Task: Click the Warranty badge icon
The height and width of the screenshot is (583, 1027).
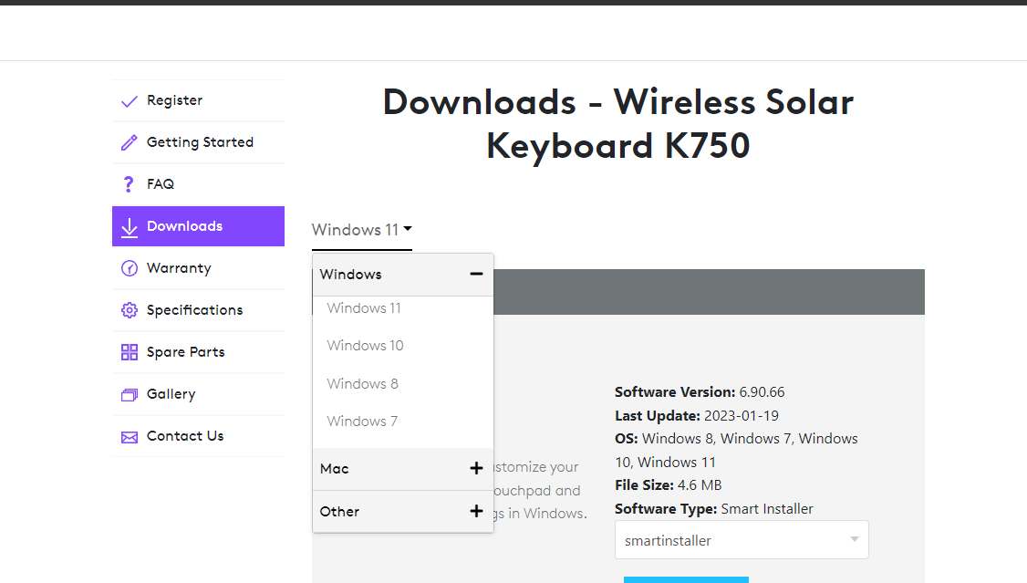Action: tap(129, 268)
